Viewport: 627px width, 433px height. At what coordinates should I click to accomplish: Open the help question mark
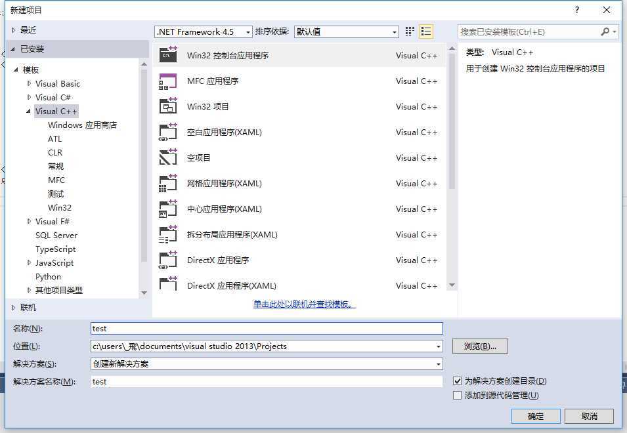pos(576,10)
